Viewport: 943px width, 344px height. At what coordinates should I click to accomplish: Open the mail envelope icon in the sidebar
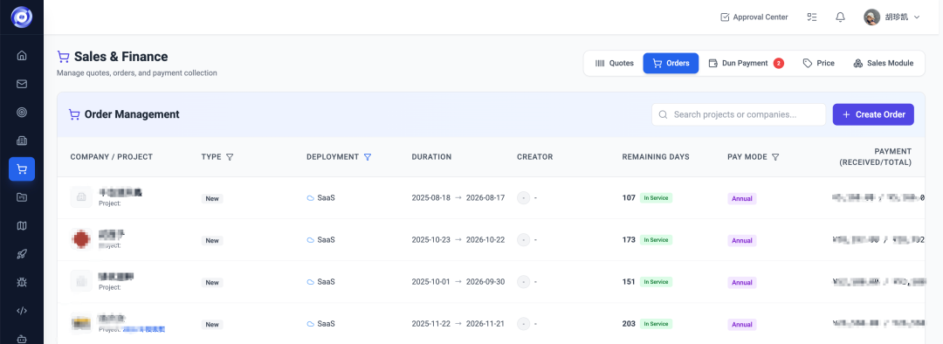pyautogui.click(x=22, y=84)
